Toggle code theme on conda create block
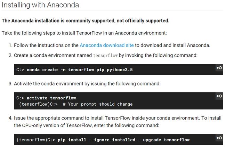Viewport: 226px width, 148px height. 219,68
